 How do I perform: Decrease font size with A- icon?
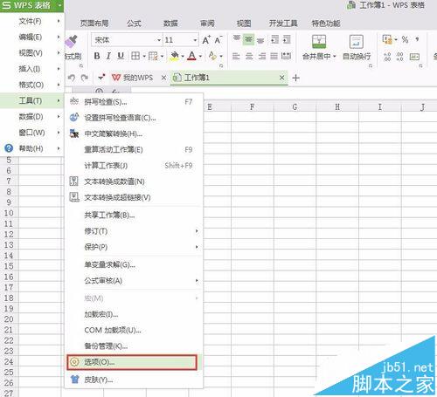click(x=218, y=40)
